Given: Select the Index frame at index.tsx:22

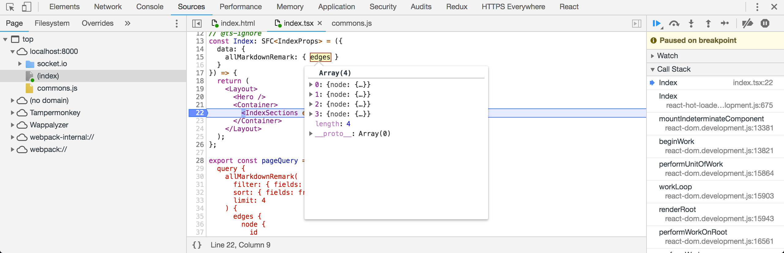Looking at the screenshot, I should point(715,83).
